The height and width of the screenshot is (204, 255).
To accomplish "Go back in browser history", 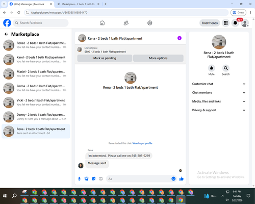I will pyautogui.click(x=5, y=12).
